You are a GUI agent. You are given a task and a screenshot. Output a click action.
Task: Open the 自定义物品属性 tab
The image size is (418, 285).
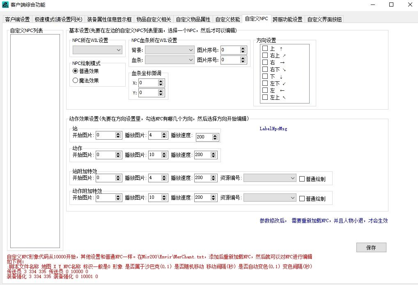click(x=193, y=19)
